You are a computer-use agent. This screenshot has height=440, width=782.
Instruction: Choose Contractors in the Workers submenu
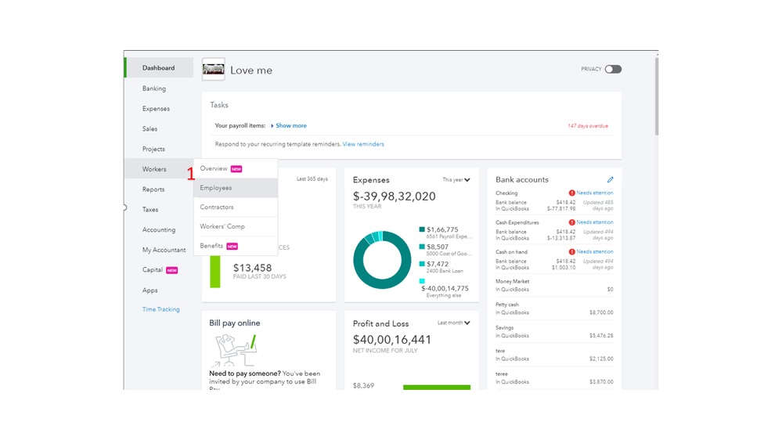tap(236, 207)
